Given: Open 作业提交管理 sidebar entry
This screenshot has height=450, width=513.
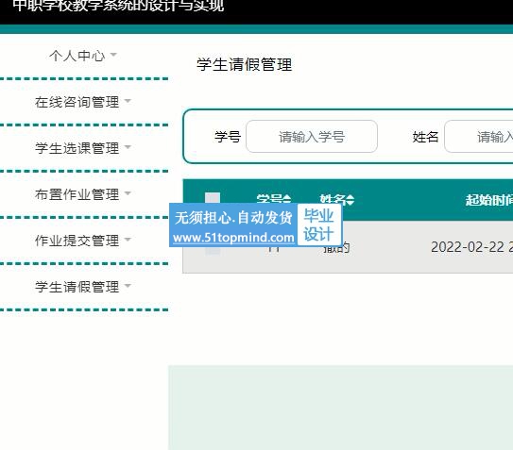Looking at the screenshot, I should (77, 241).
